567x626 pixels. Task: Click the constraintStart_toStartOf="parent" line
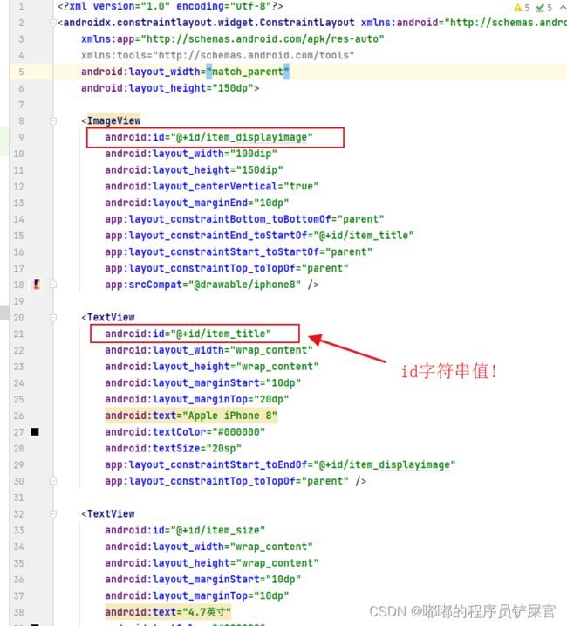click(x=239, y=252)
